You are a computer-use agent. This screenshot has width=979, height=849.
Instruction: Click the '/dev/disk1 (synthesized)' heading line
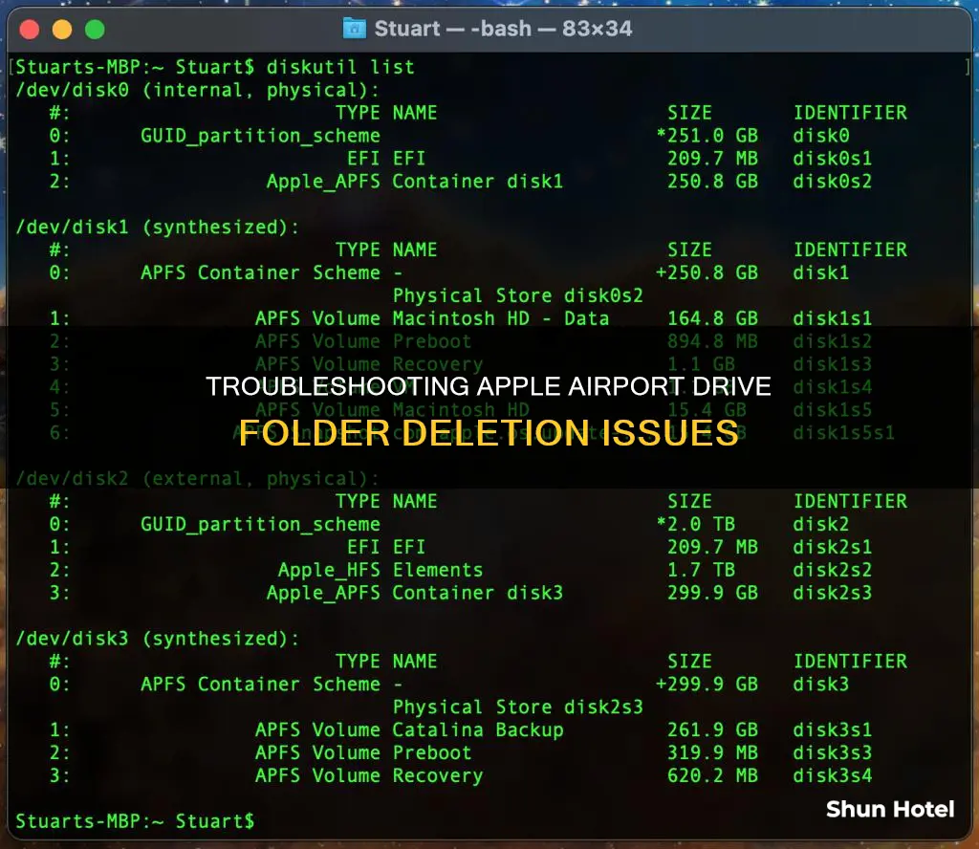[x=158, y=228]
